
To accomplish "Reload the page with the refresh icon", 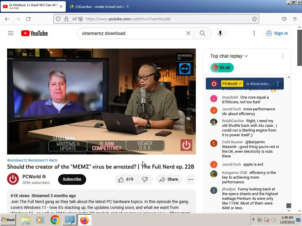I will 28,19.
